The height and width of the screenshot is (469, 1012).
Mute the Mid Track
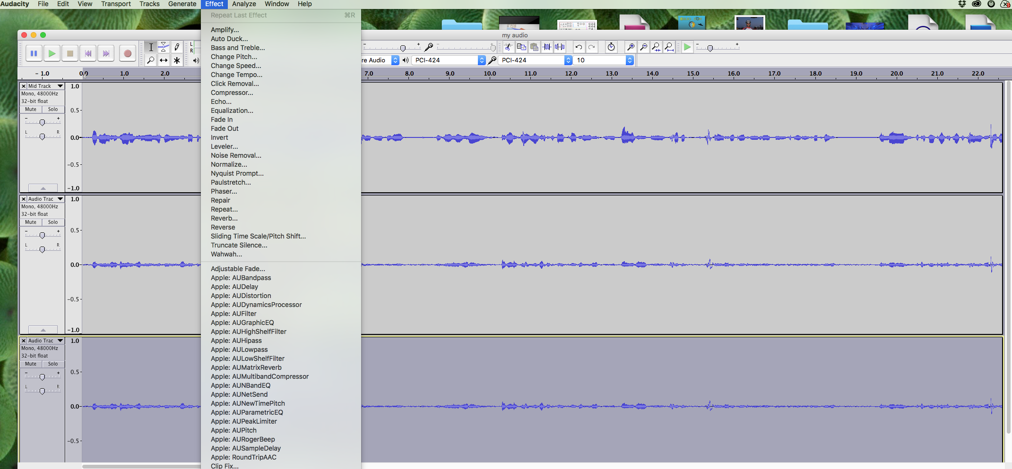(31, 109)
